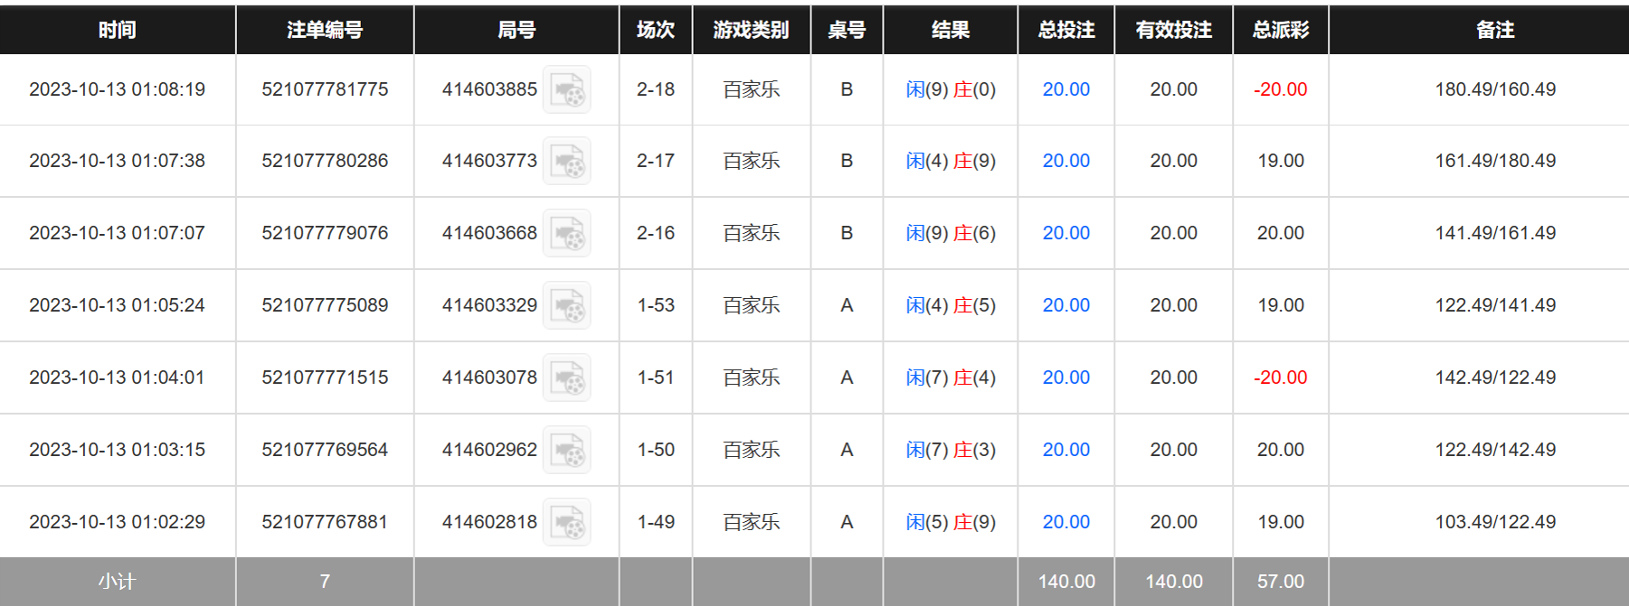Click the 桌号 column header

coord(847,30)
